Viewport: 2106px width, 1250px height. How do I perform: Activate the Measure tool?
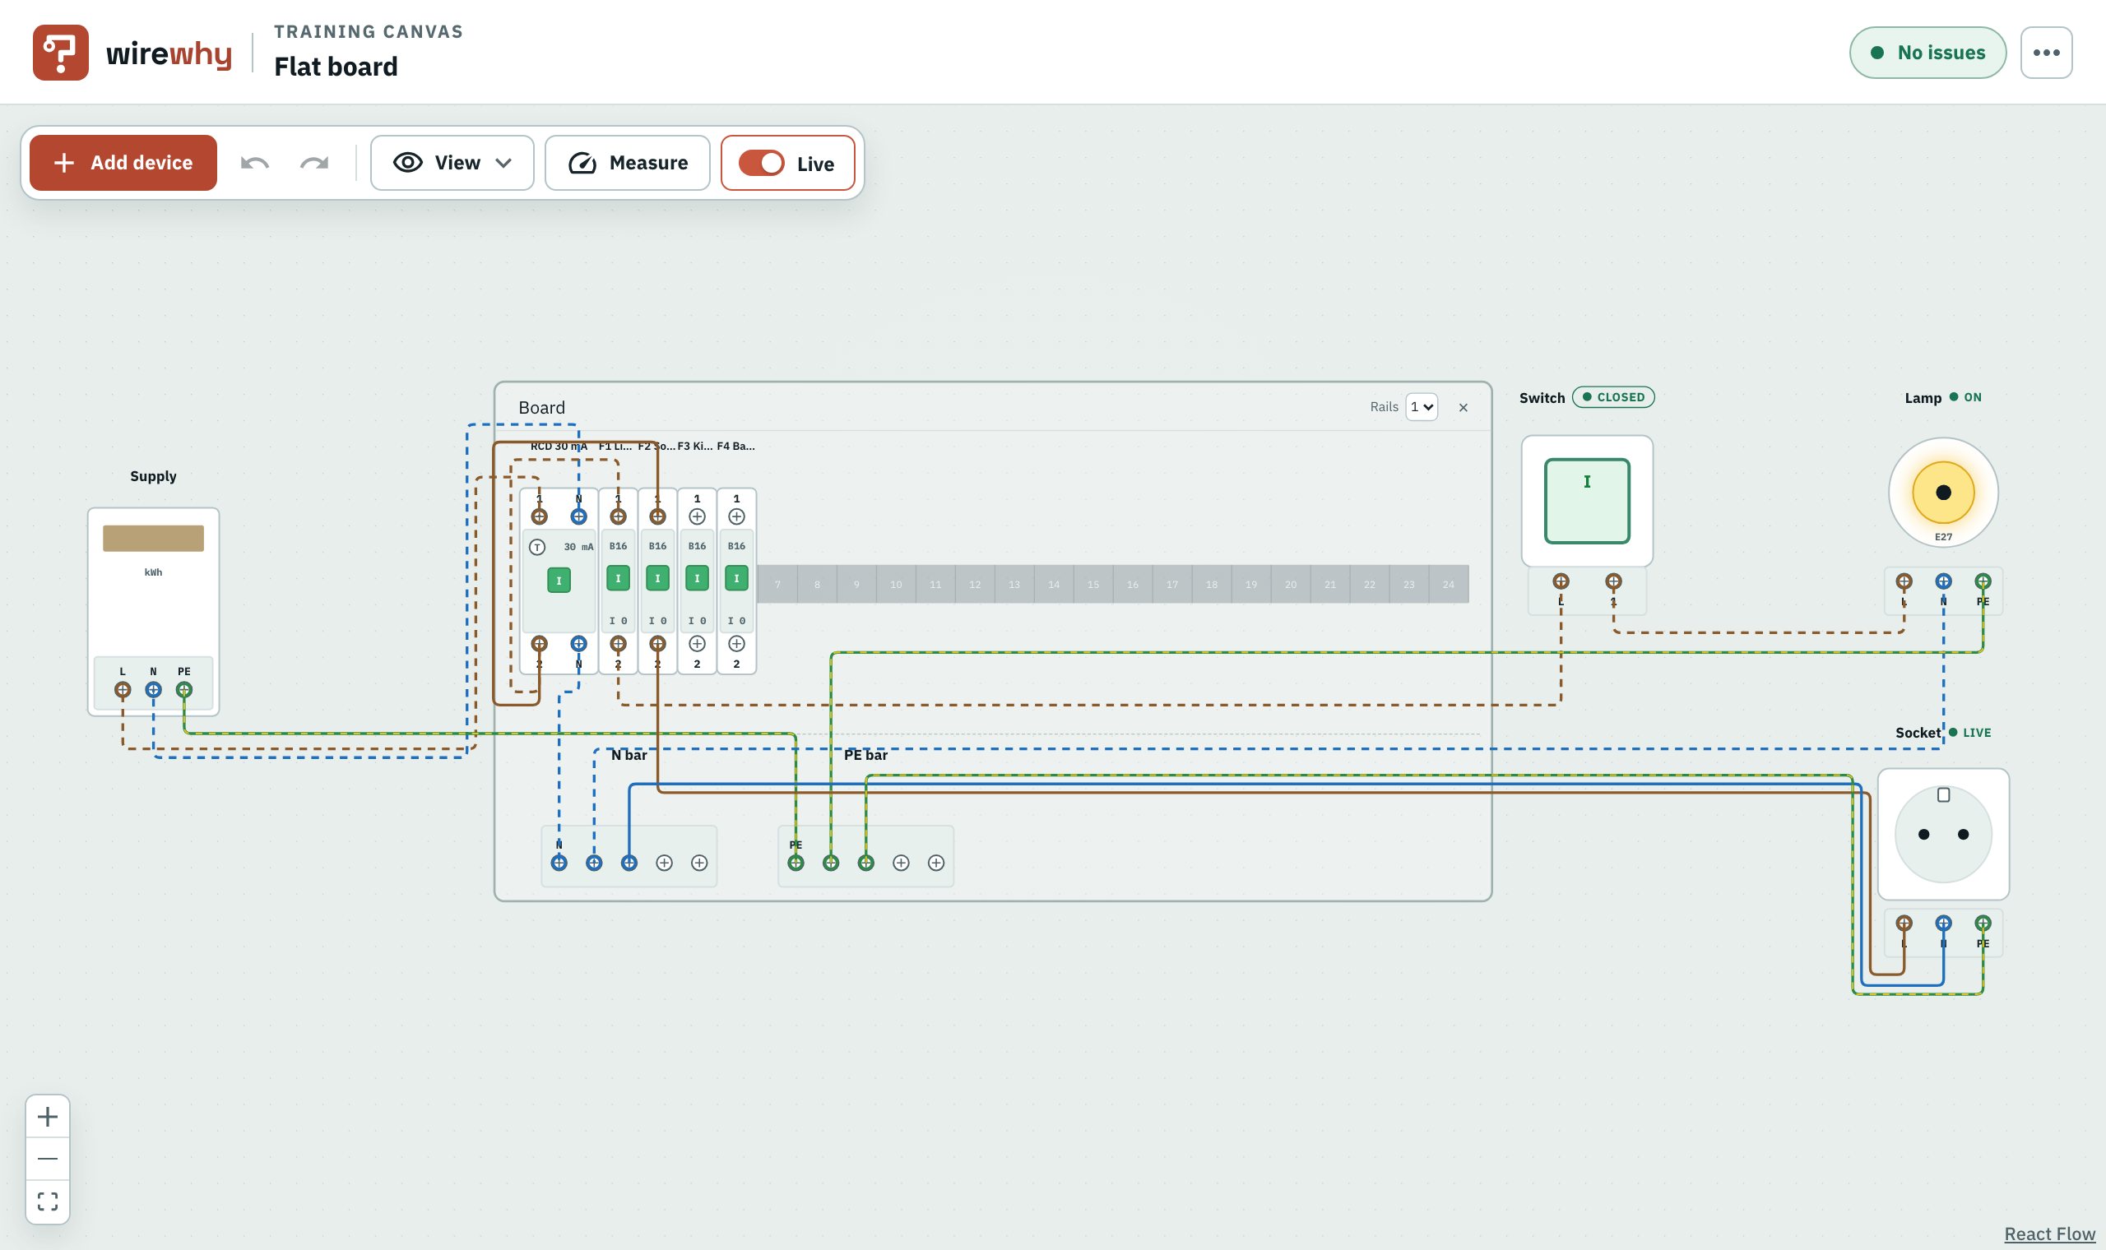point(628,163)
